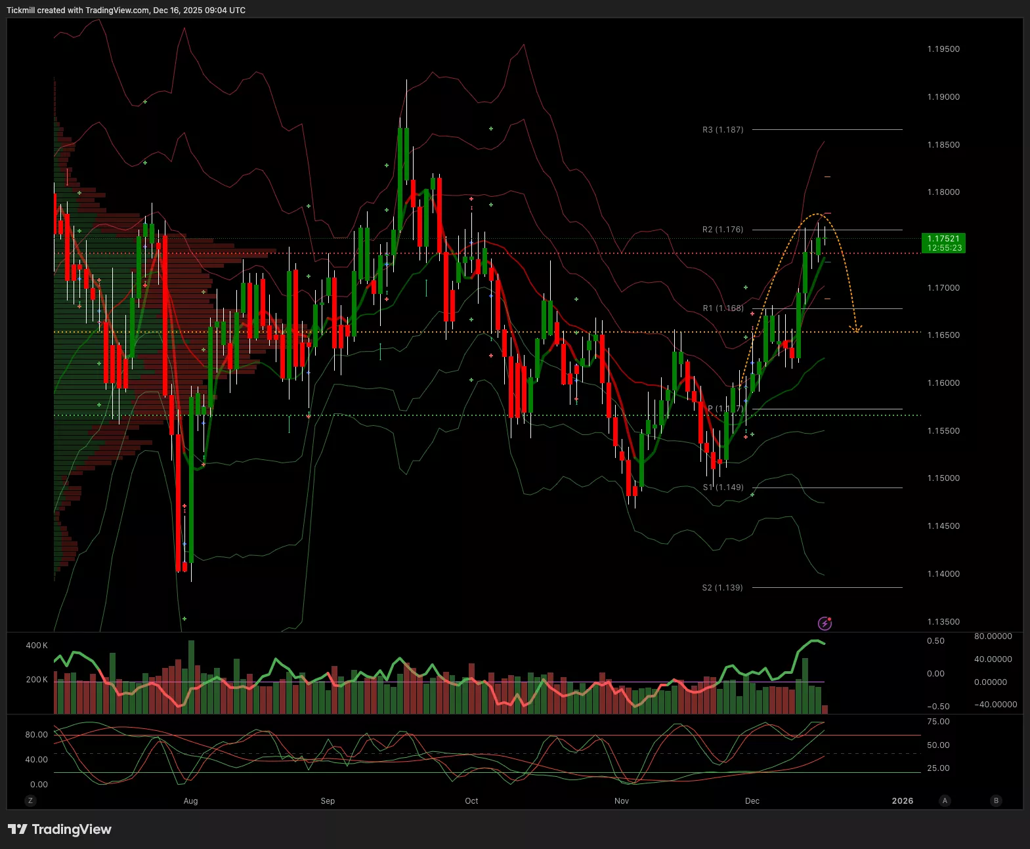Select the R2 (1.176) pivot label
This screenshot has width=1030, height=849.
pyautogui.click(x=723, y=230)
